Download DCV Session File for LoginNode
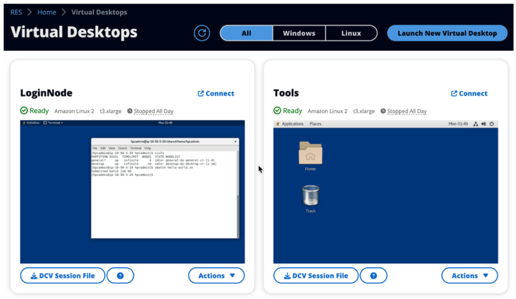 pos(63,276)
